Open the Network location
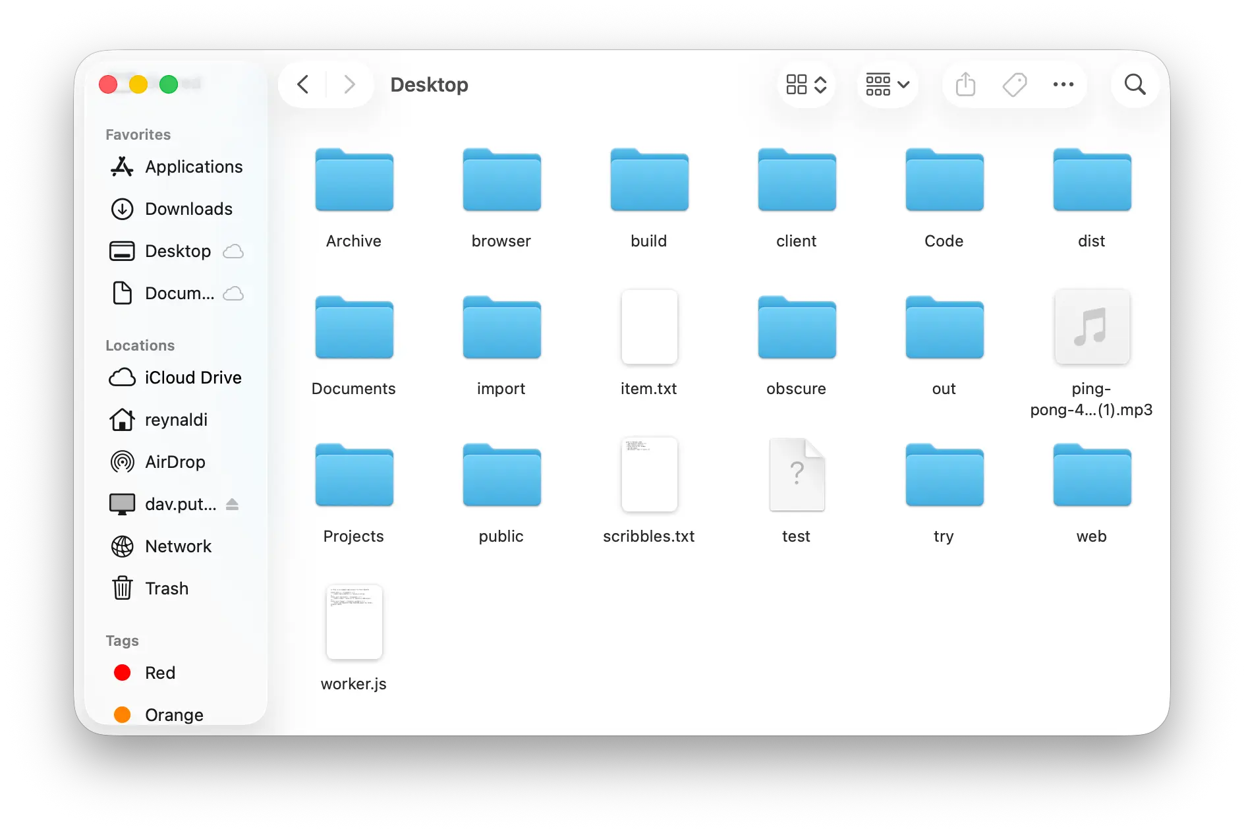Viewport: 1244px width, 833px height. click(x=178, y=546)
